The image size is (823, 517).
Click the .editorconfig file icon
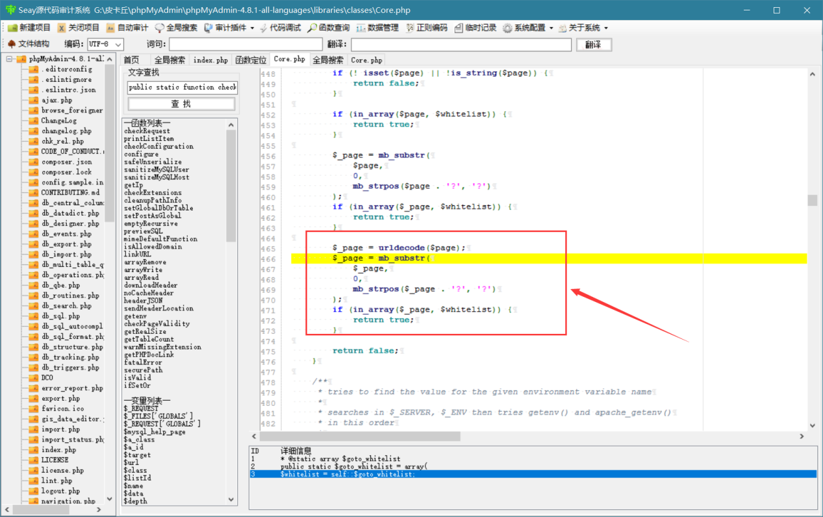33,69
